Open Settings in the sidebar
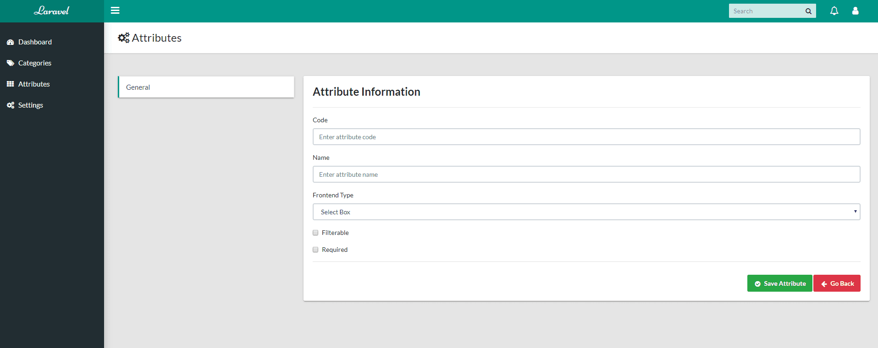This screenshot has width=878, height=348. [x=52, y=105]
